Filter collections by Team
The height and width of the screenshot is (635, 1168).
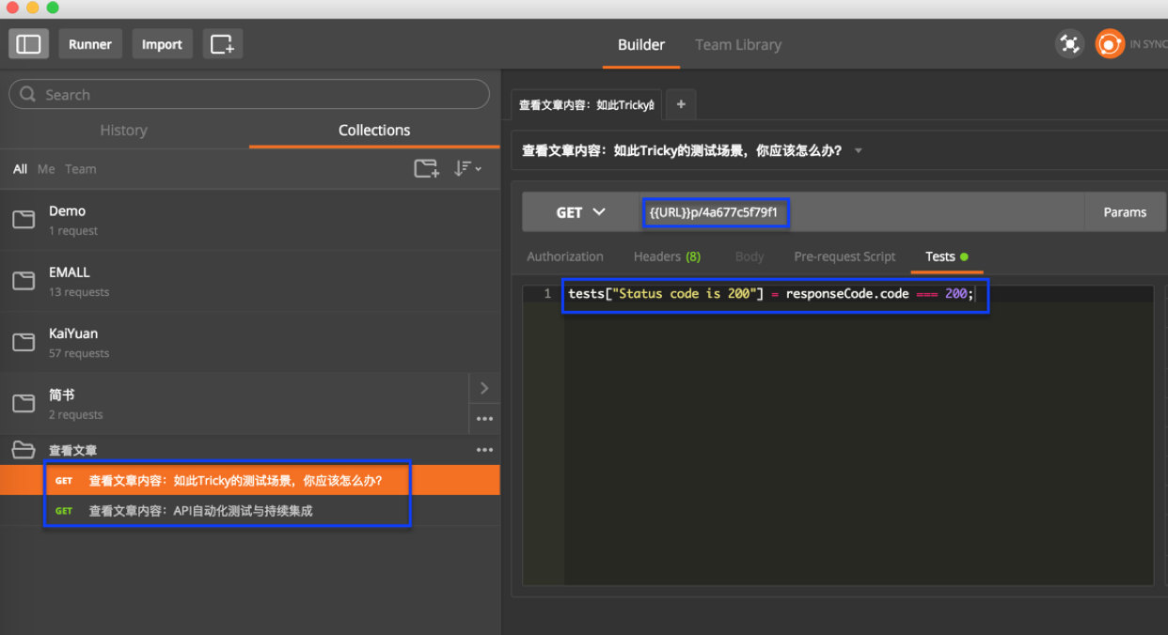coord(80,169)
